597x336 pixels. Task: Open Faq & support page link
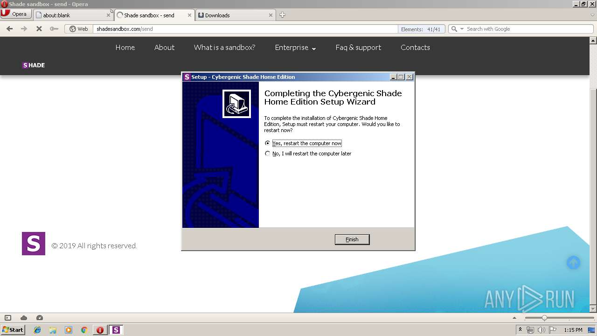coord(358,47)
